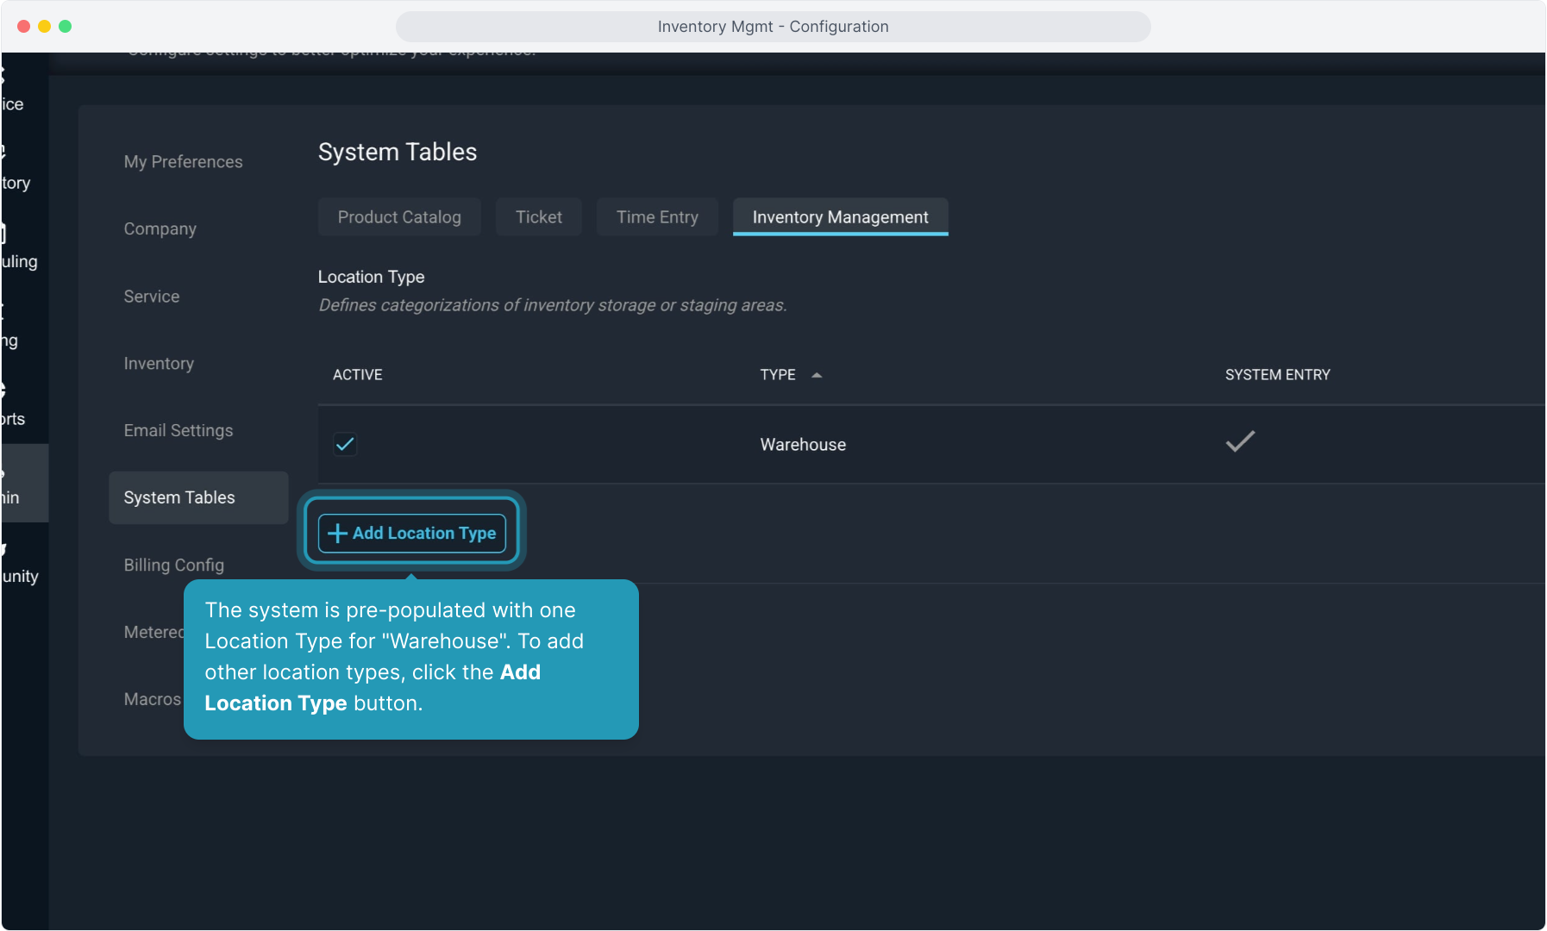Click the ACTIVE column header

[x=358, y=375]
